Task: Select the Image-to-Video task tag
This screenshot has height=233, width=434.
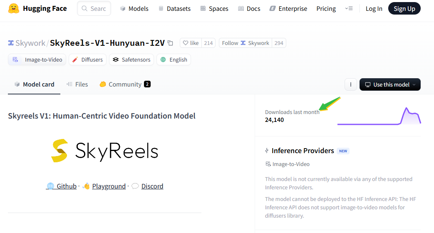Action: [37, 59]
